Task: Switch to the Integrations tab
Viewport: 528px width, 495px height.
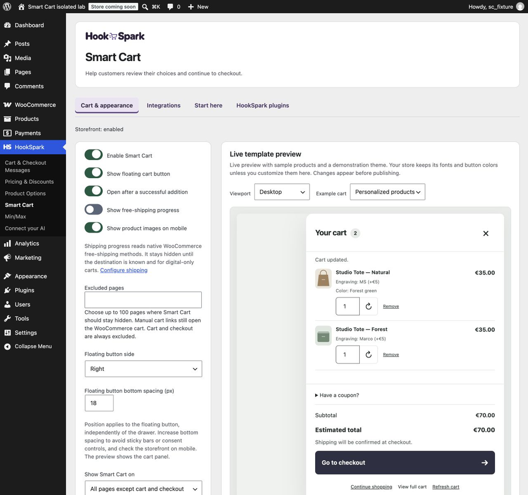Action: (164, 106)
